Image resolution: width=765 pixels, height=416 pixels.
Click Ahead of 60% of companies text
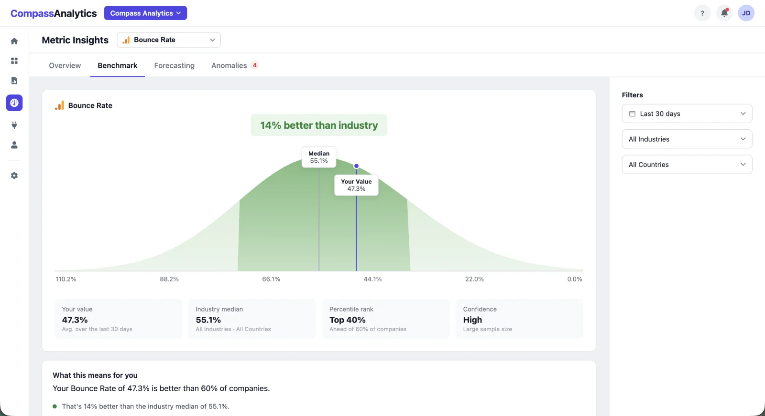click(x=368, y=329)
